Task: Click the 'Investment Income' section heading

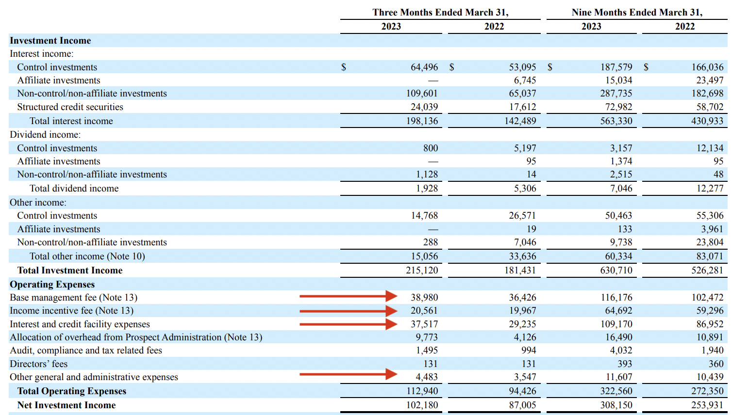Action: 50,41
